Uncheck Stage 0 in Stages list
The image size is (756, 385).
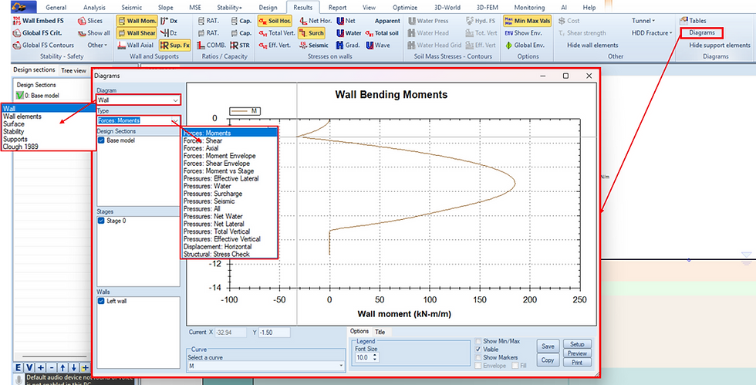click(x=101, y=221)
